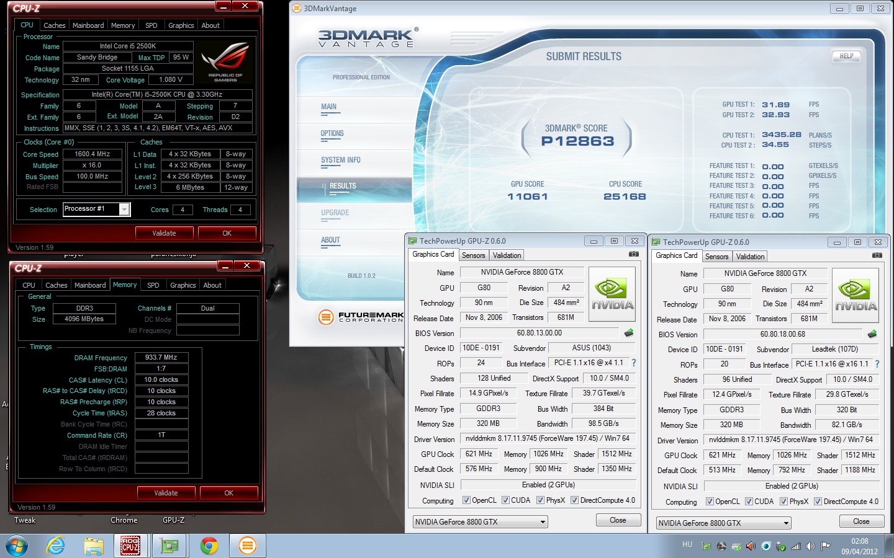
Task: Open Graphics tab in bottom CPU-Z window
Action: [183, 285]
